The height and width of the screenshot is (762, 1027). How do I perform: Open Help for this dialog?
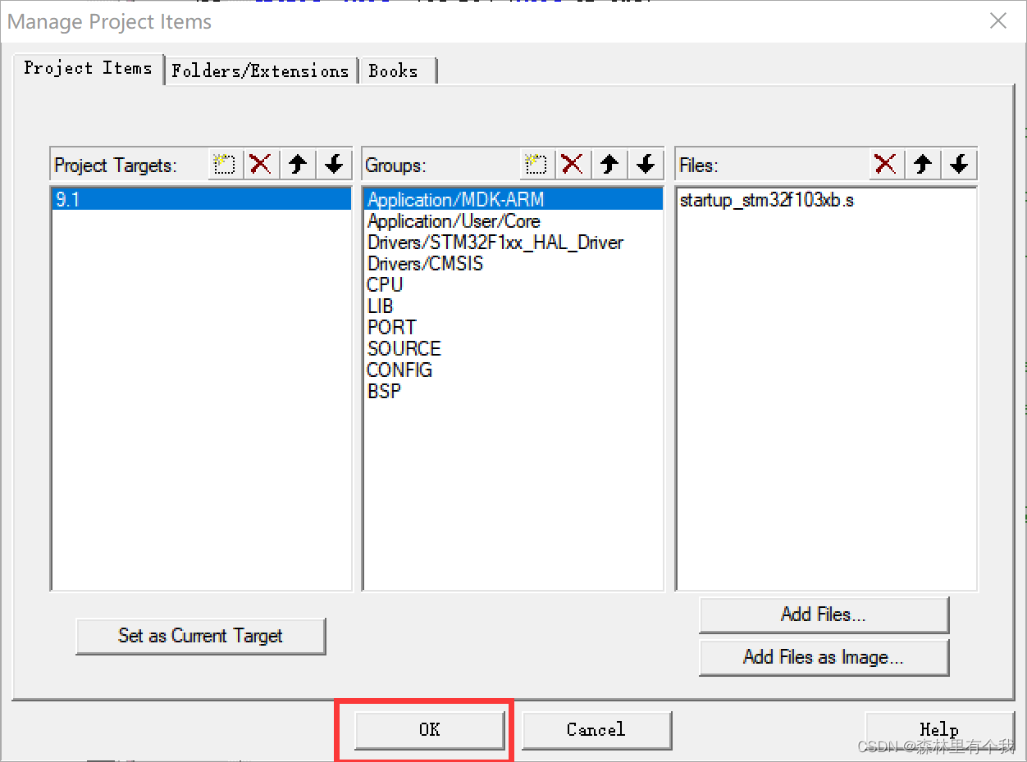(x=939, y=729)
